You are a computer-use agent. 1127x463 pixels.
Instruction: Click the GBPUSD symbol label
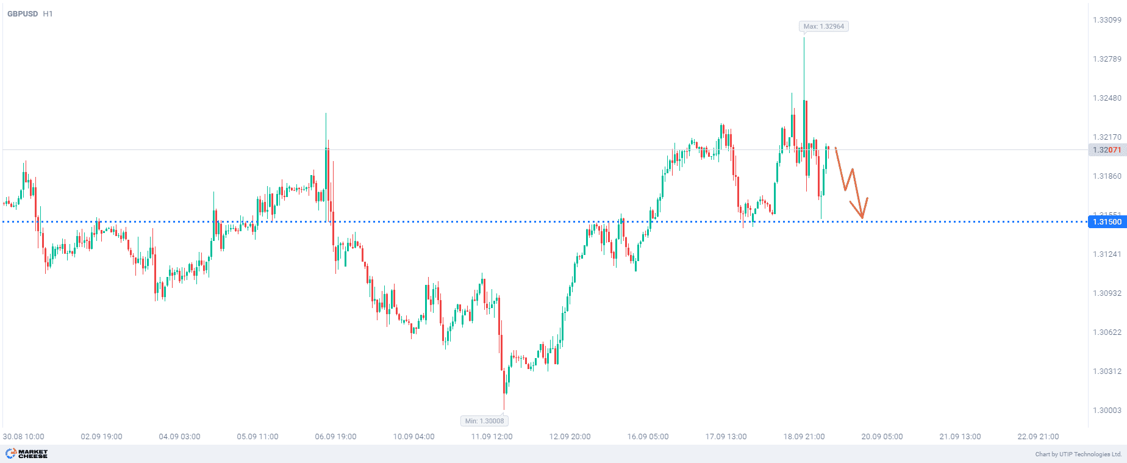[23, 13]
